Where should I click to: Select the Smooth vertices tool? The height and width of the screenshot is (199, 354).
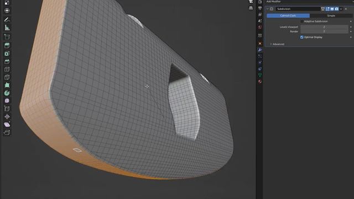click(7, 101)
